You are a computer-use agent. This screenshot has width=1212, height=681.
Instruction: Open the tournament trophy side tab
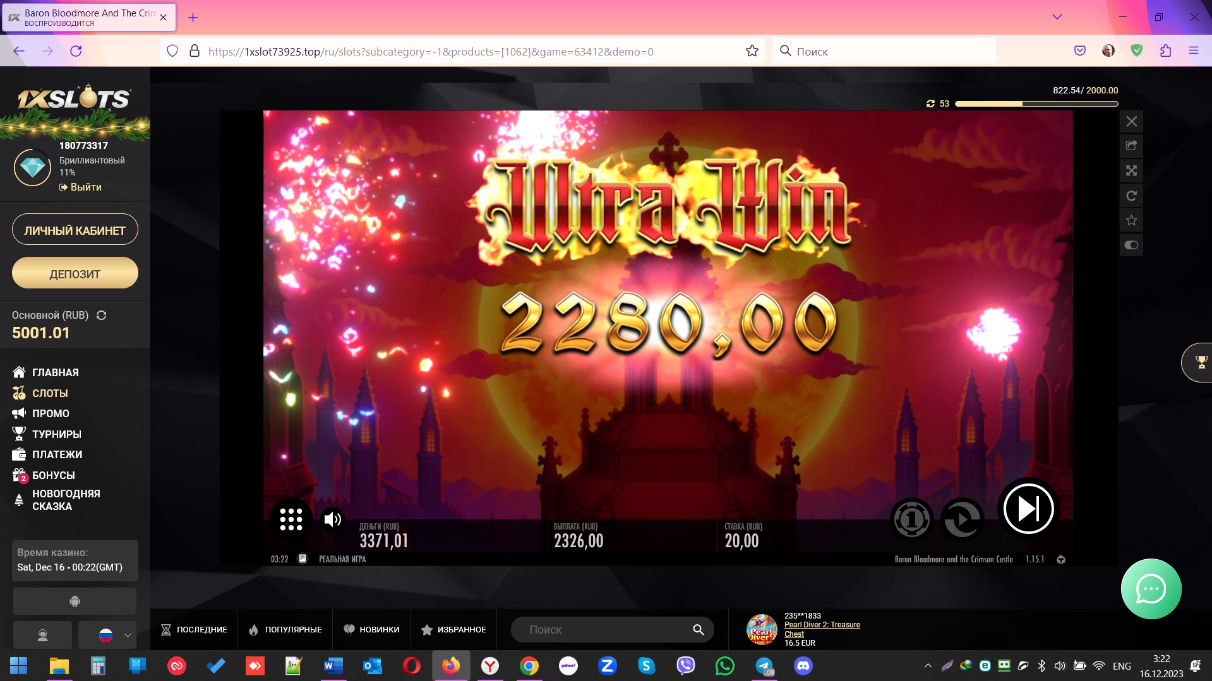pos(1197,362)
